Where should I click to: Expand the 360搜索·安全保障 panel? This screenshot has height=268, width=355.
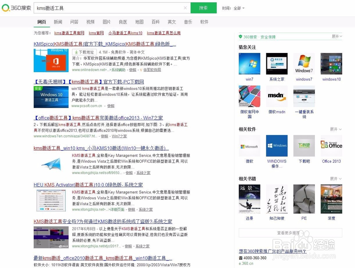pos(337,36)
